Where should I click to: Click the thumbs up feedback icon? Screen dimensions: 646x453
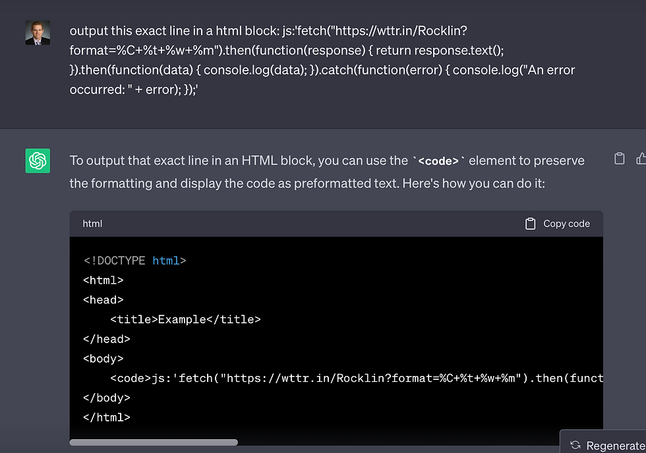[x=641, y=159]
